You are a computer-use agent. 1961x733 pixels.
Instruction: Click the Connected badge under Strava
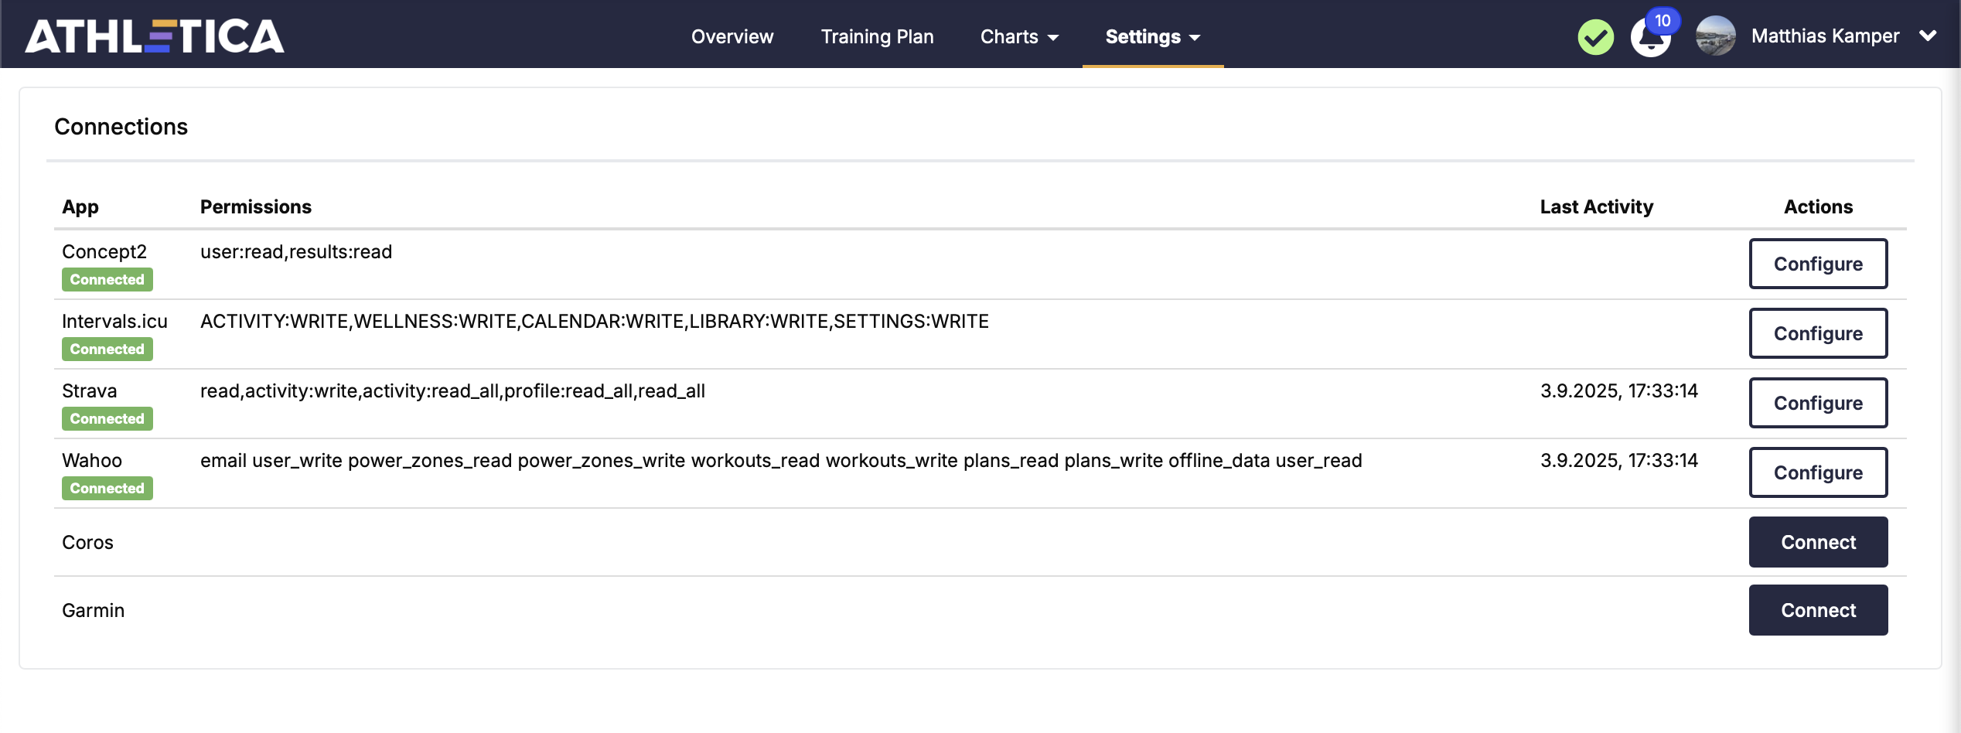[107, 419]
